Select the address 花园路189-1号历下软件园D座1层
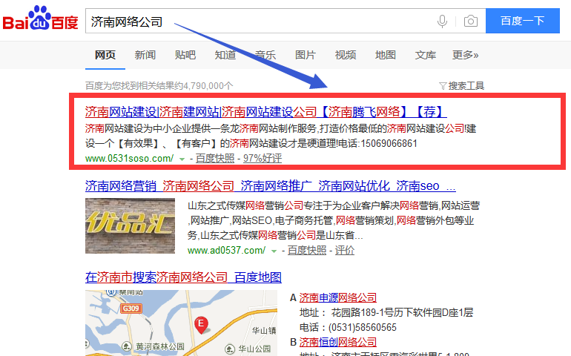This screenshot has width=571, height=356. 402,312
